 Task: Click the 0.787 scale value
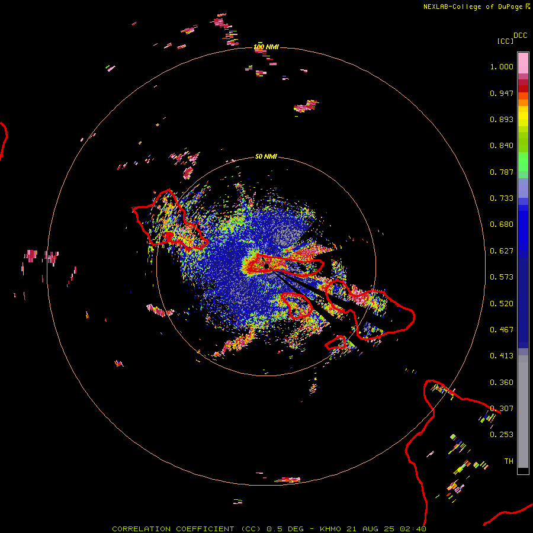[502, 172]
